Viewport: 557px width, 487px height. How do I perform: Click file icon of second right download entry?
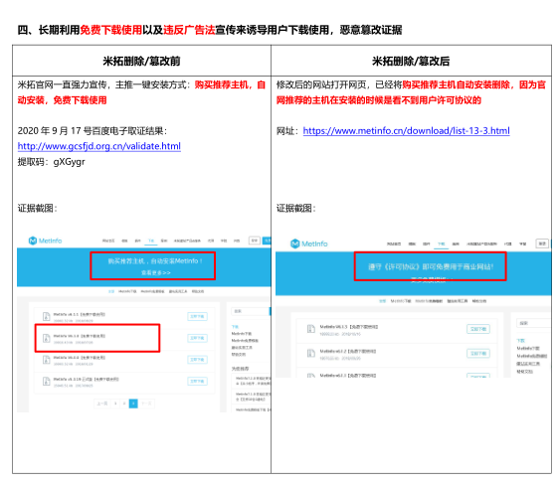(310, 353)
